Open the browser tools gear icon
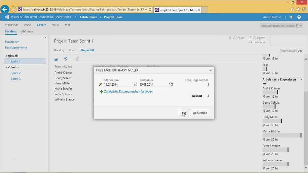Viewport: 308px width, 173px height. click(x=304, y=9)
